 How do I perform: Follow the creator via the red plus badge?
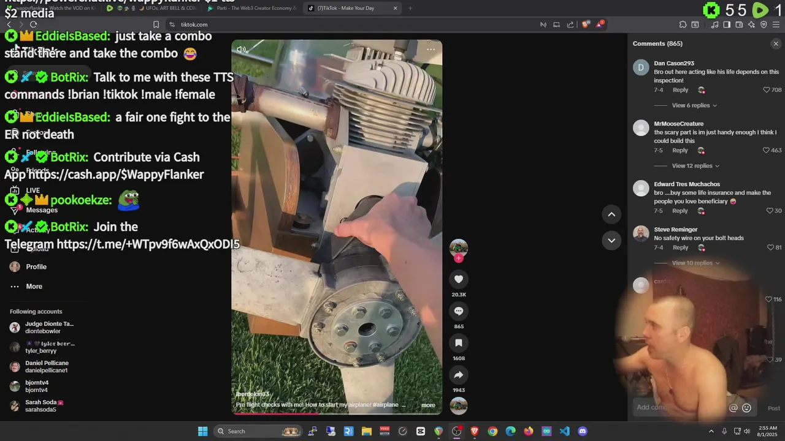(458, 258)
